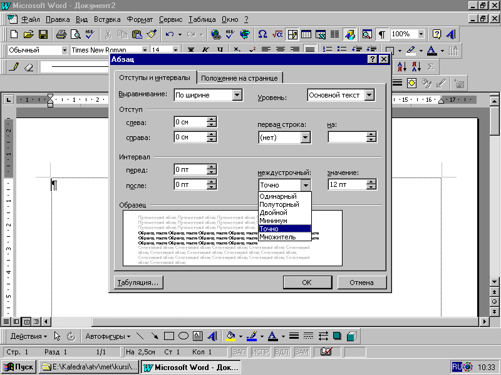
Task: Click the sort ascending А-Я icon
Action: [401, 67]
